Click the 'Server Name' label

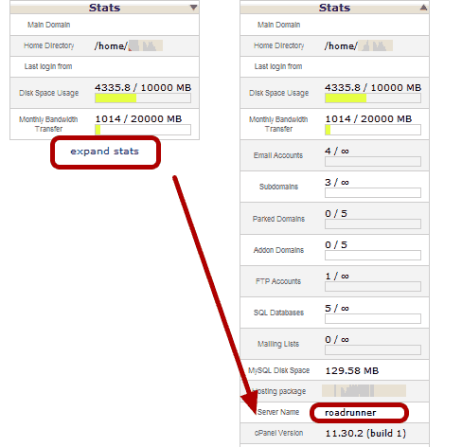click(278, 412)
